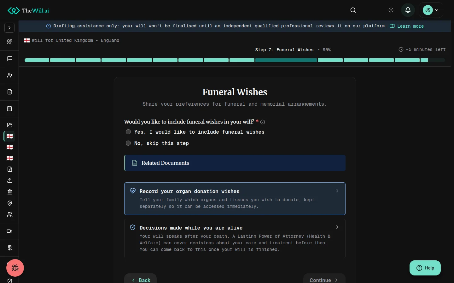The height and width of the screenshot is (283, 454).
Task: Open the Help widget
Action: point(425,268)
